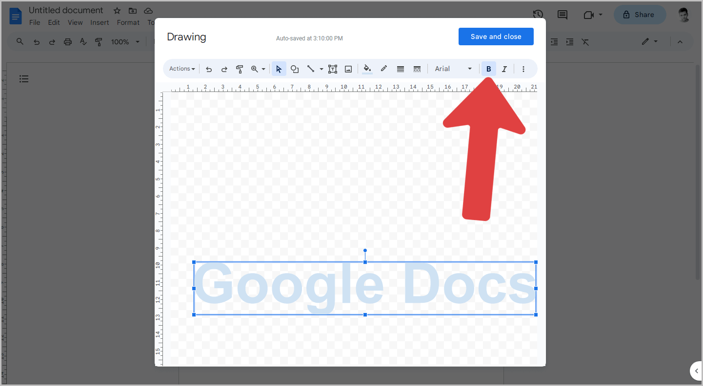703x386 pixels.
Task: Select the Text box tool
Action: pyautogui.click(x=333, y=69)
